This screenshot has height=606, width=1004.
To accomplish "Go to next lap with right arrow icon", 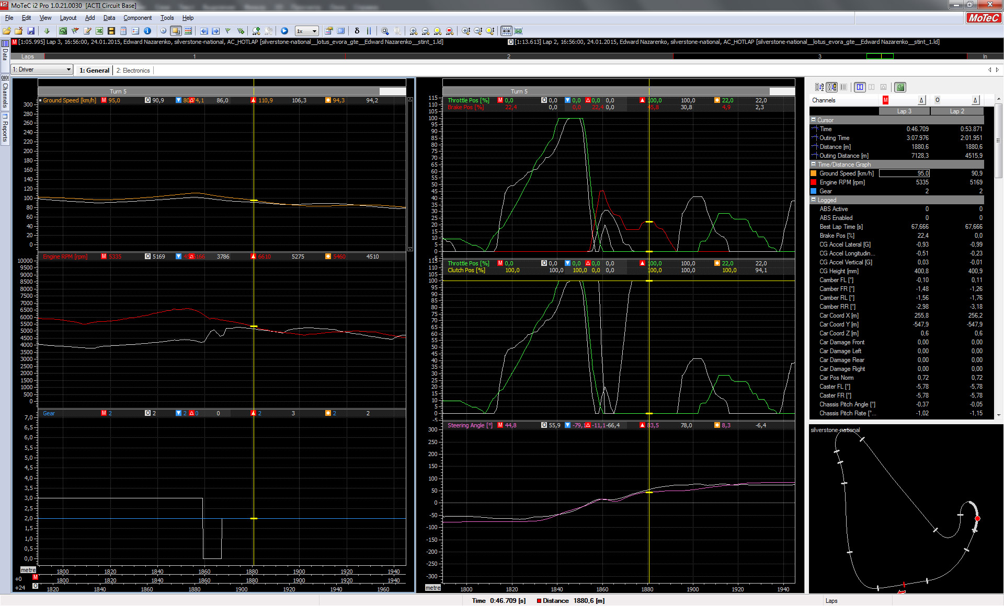I will coord(216,31).
